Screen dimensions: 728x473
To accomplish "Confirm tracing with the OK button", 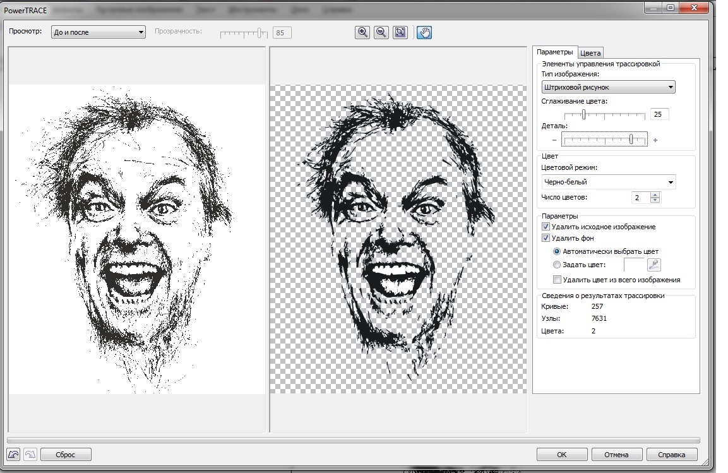I will tap(562, 455).
